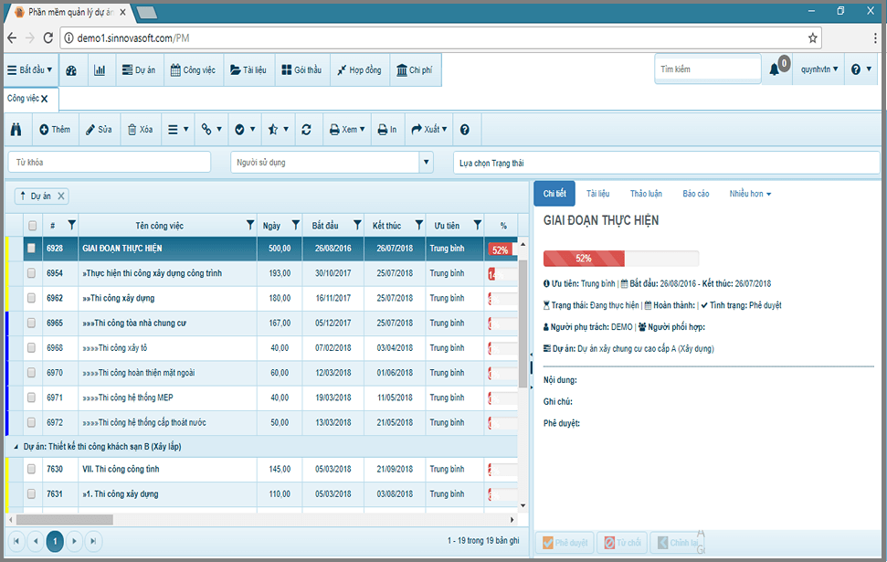This screenshot has width=887, height=562.
Task: Close the Công việc tab
Action: 45,99
